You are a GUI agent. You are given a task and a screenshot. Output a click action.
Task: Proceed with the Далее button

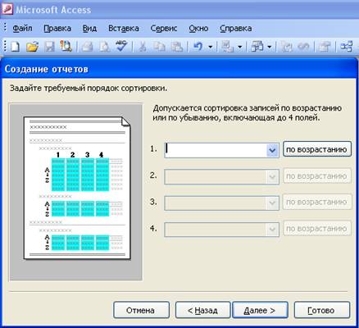click(260, 310)
